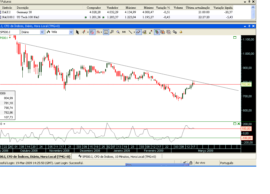The height and width of the screenshot is (194, 270).
Task: Click the green maximize icon on price chart
Action: point(235,38)
